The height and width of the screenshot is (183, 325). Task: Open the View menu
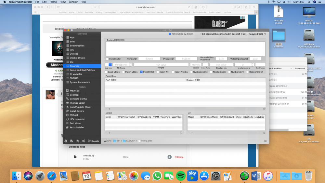point(63,2)
